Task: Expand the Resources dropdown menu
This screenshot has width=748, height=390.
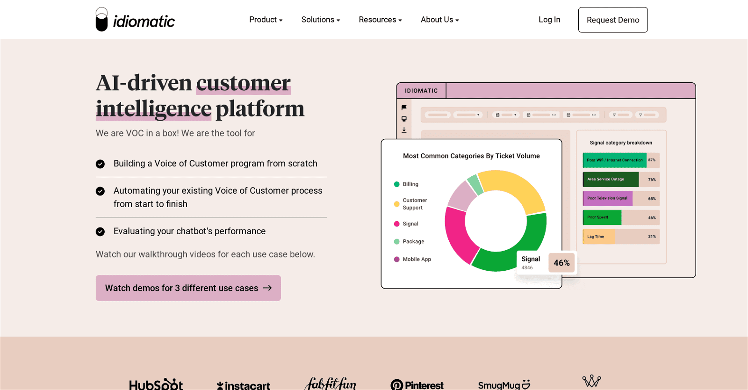Action: [x=380, y=20]
